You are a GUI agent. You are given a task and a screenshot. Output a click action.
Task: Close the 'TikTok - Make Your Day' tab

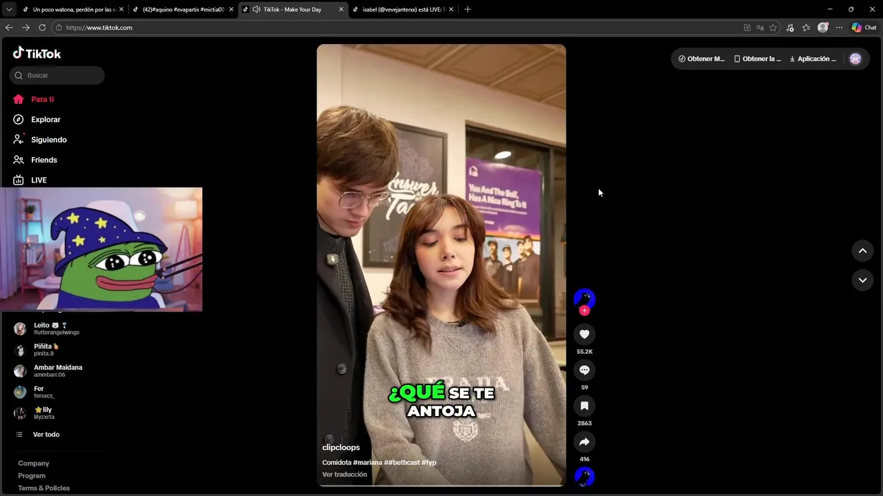(x=341, y=9)
